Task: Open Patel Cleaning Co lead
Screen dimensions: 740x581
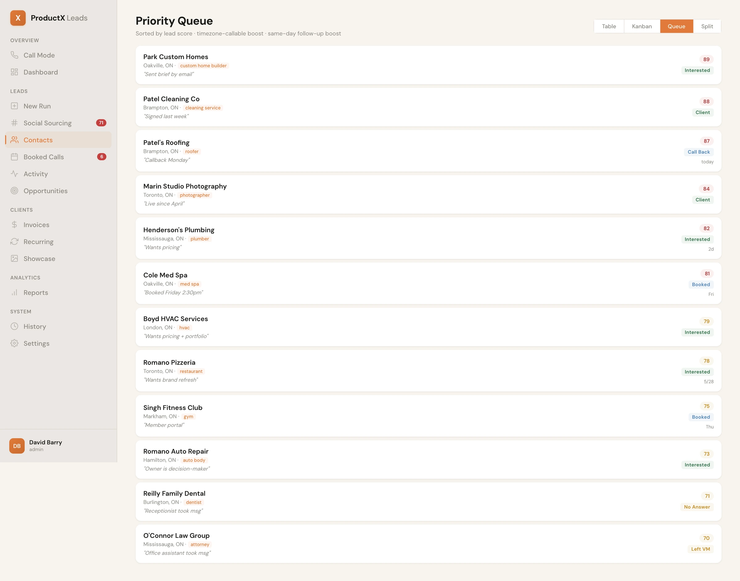Action: click(428, 107)
